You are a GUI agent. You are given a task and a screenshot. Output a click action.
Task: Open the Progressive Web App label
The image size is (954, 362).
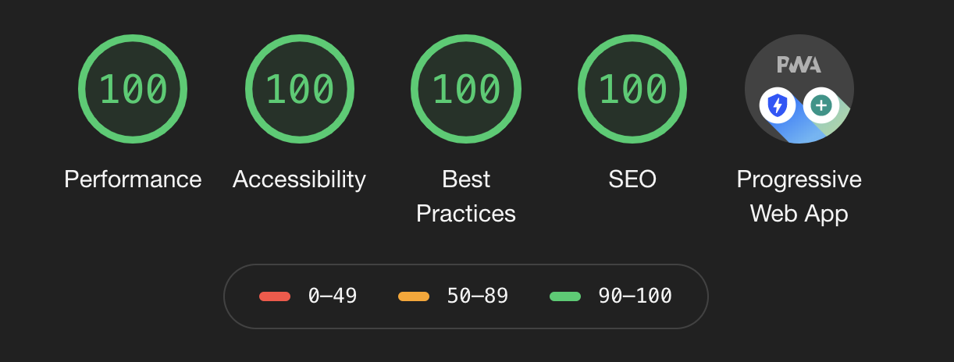click(799, 197)
